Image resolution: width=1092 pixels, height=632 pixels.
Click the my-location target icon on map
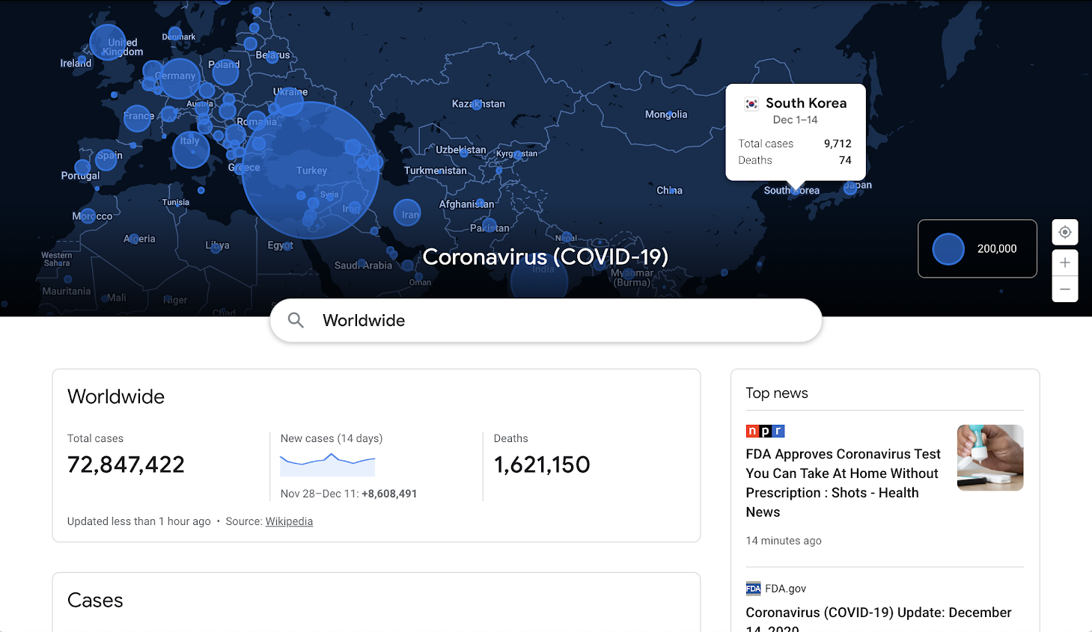click(x=1064, y=233)
